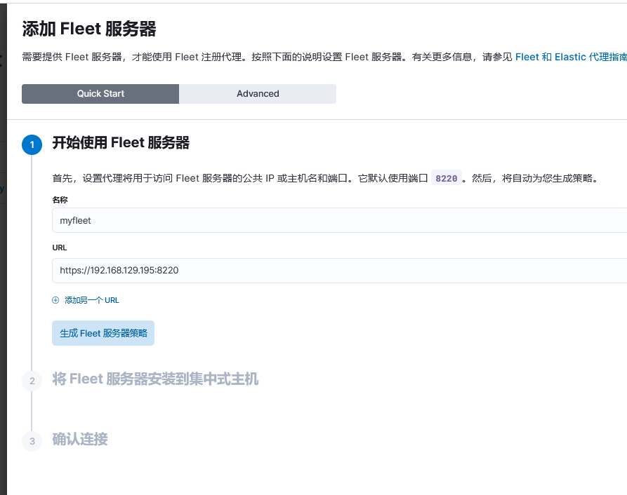
Task: Click the 添加另一个 URL link text
Action: [92, 300]
